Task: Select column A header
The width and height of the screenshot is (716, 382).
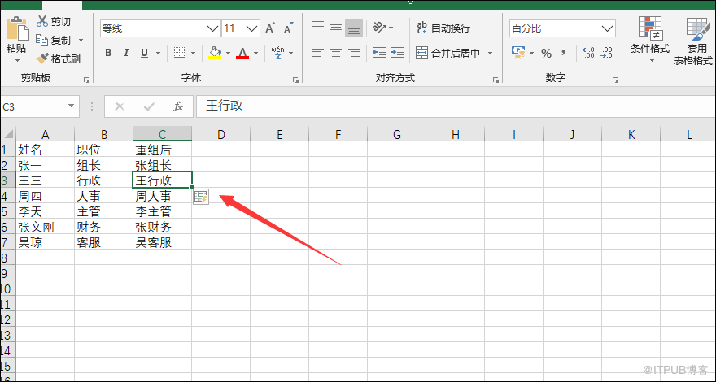Action: click(46, 134)
